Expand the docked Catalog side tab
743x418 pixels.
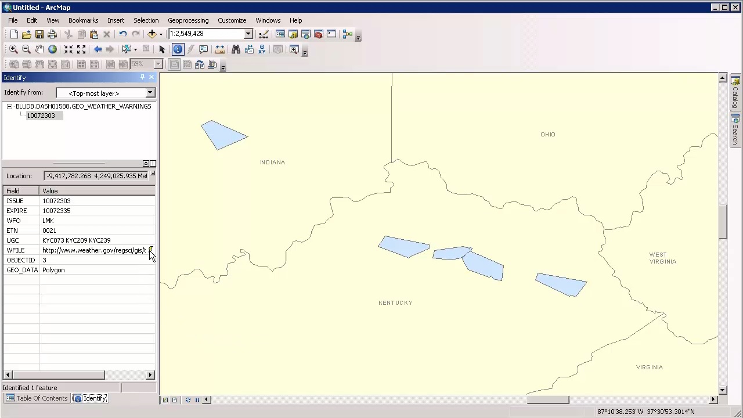[x=735, y=92]
